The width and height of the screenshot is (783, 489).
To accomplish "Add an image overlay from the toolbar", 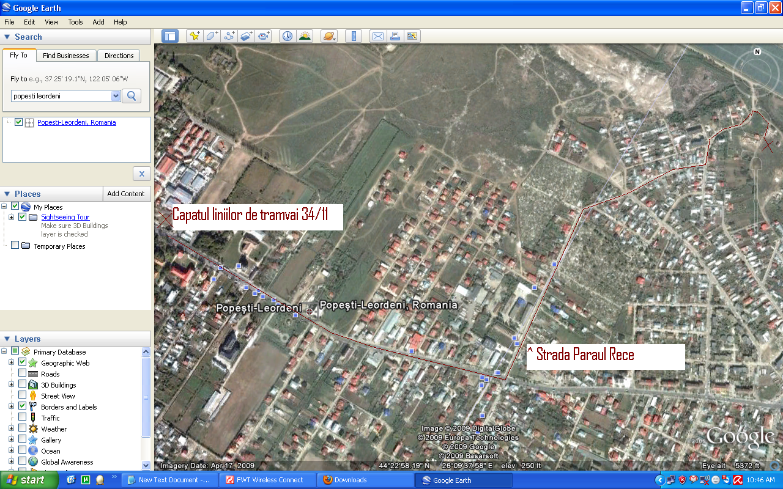I will 247,36.
